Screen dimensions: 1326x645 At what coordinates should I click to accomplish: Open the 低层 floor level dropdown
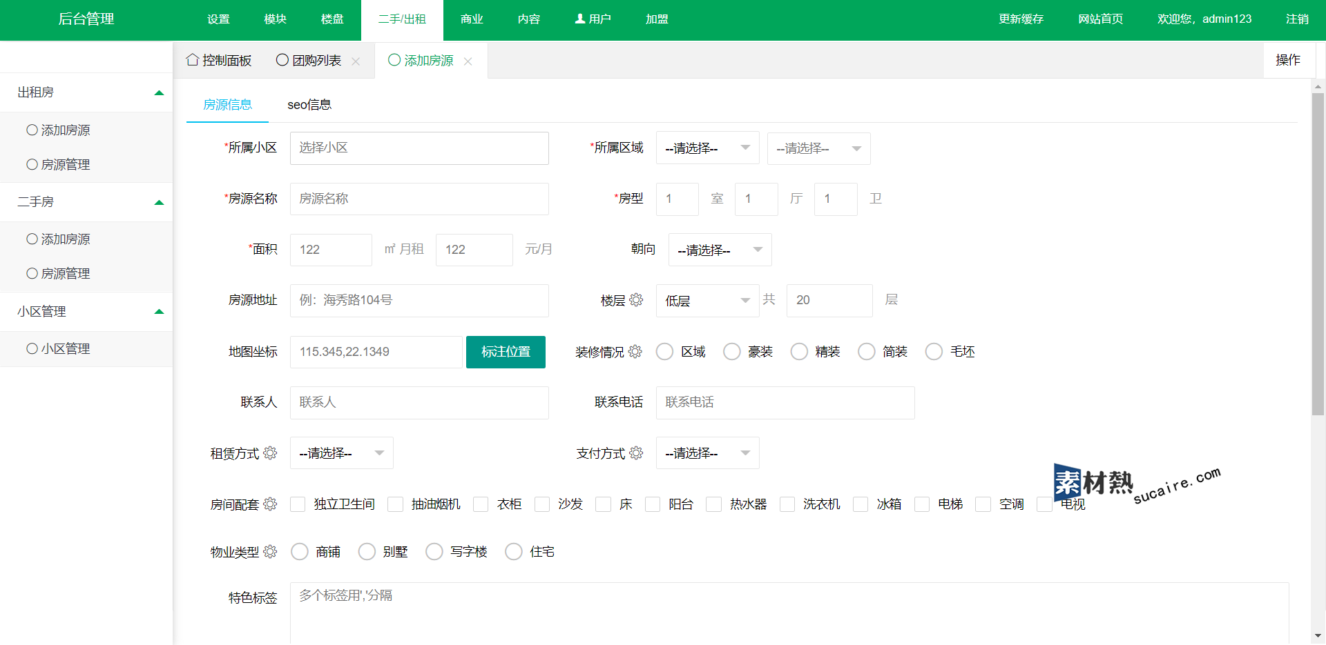pyautogui.click(x=707, y=301)
